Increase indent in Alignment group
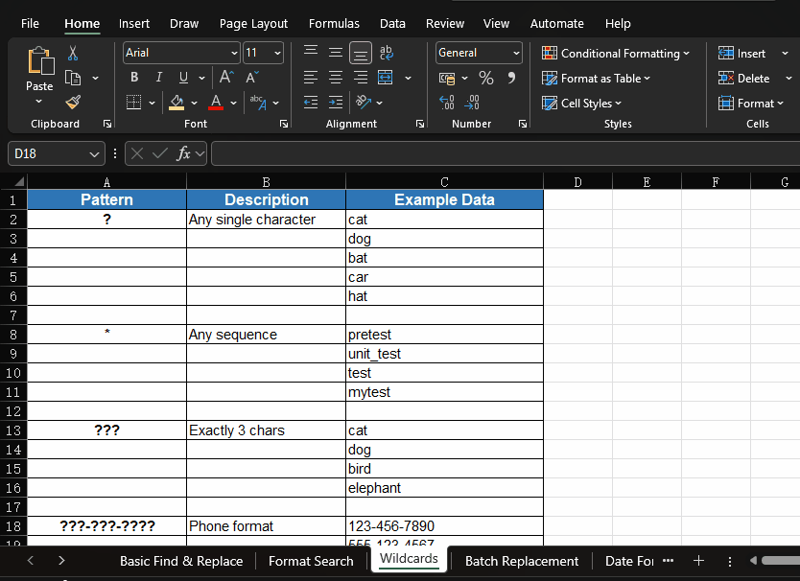This screenshot has height=581, width=800. [x=335, y=103]
